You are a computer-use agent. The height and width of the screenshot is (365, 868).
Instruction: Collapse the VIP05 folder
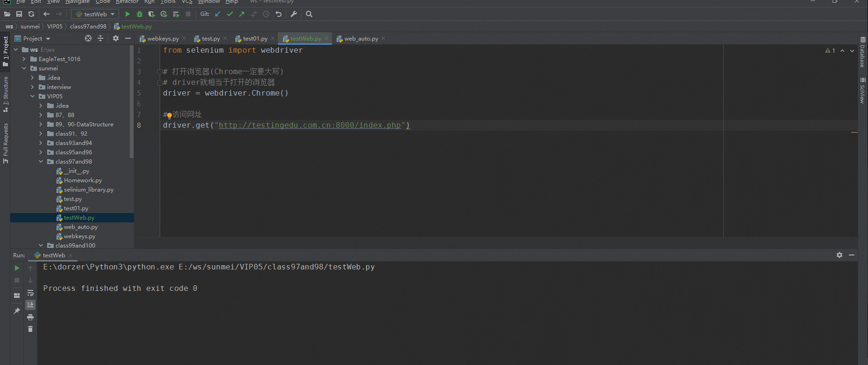point(33,96)
